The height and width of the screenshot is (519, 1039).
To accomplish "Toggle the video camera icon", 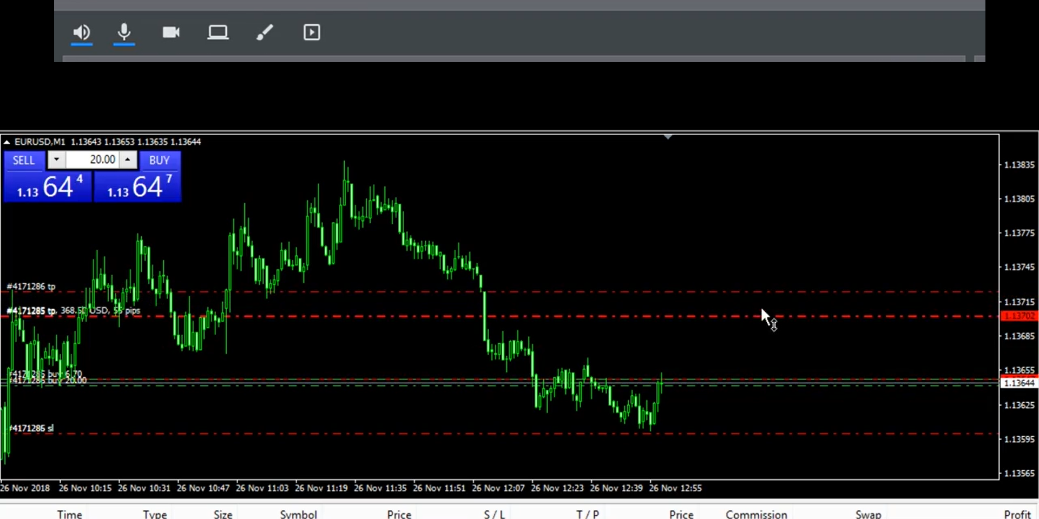I will [x=171, y=32].
